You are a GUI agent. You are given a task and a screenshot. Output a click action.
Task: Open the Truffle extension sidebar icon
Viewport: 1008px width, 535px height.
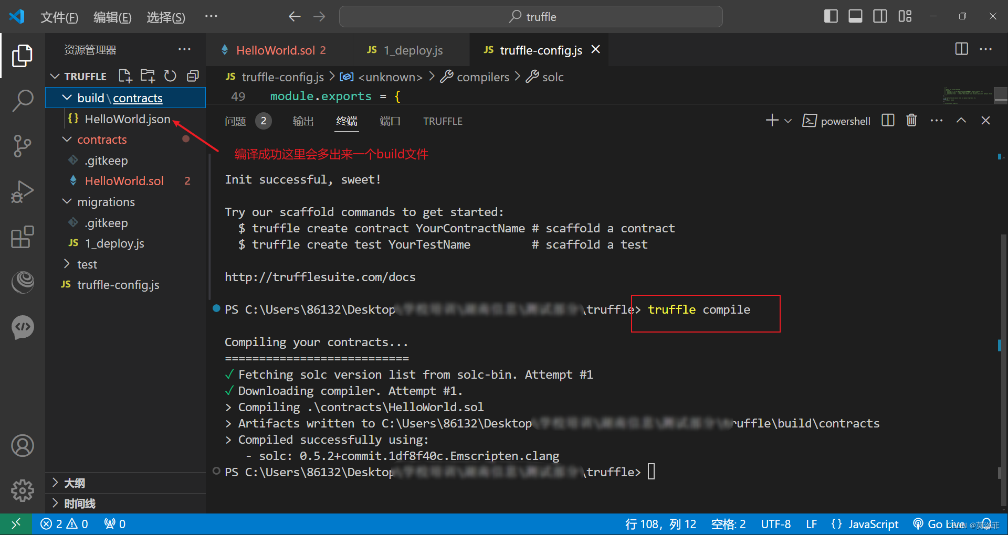[22, 282]
